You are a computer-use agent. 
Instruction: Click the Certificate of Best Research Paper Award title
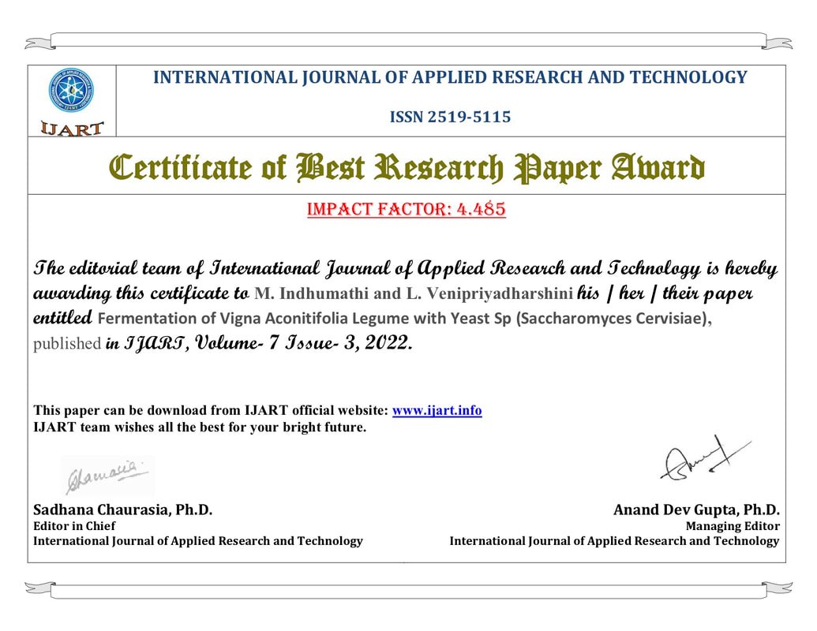point(407,168)
